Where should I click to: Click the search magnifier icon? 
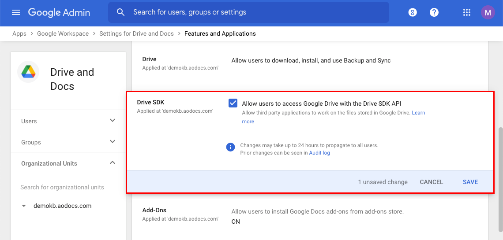click(x=120, y=12)
